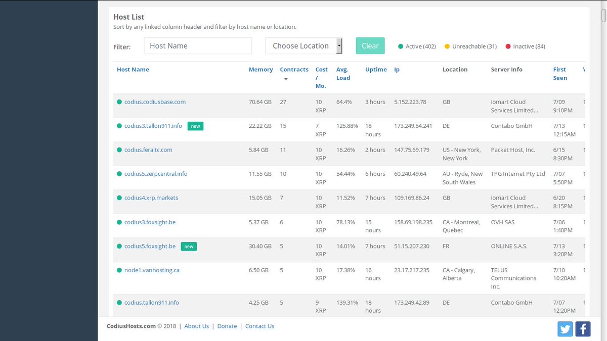Click the 'new' badge beside codius5.foxsight.be
Viewport: 607px width, 341px height.
coord(189,246)
